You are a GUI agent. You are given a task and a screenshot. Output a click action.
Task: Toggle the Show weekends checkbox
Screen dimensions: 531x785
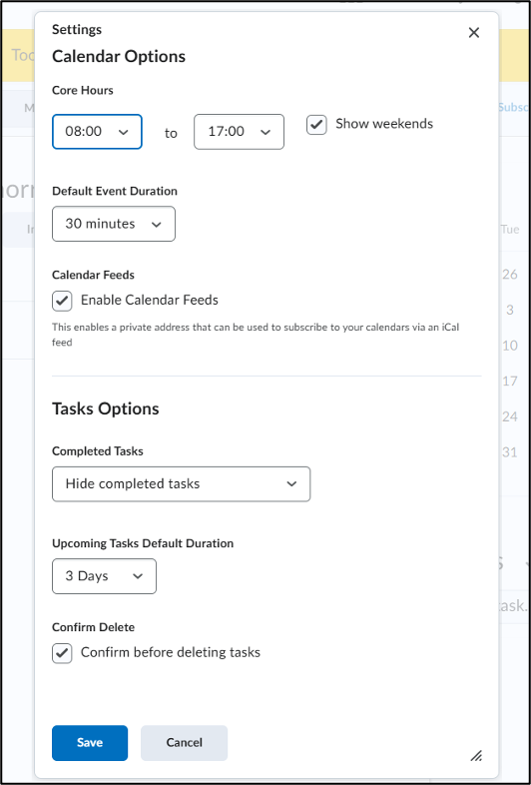pyautogui.click(x=316, y=125)
